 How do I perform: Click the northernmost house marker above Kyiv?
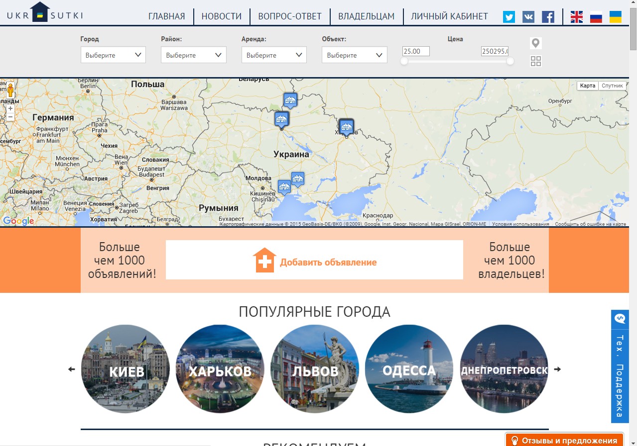click(290, 100)
